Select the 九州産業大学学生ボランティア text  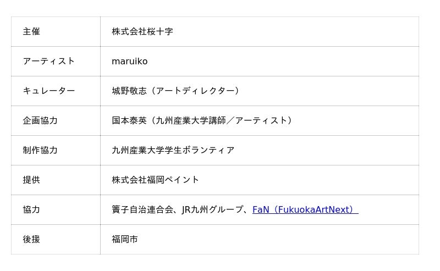[173, 151]
